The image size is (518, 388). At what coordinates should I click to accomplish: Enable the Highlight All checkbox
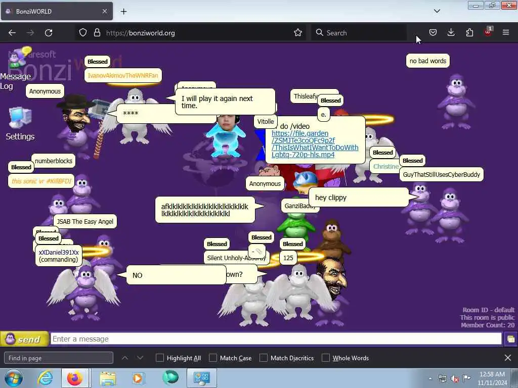coord(160,358)
